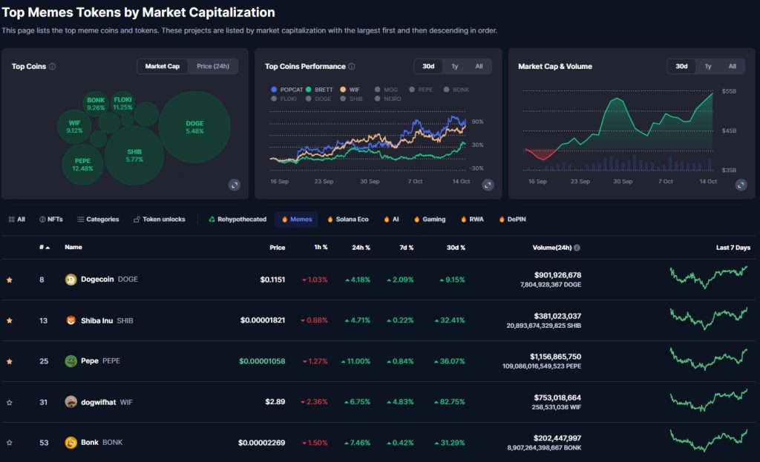This screenshot has height=462, width=760.
Task: Sort table by 1h % column
Action: click(321, 247)
